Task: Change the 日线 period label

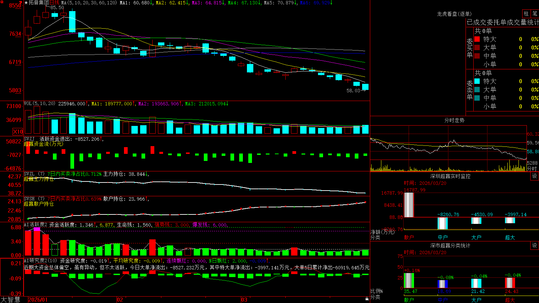Action: click(x=54, y=3)
